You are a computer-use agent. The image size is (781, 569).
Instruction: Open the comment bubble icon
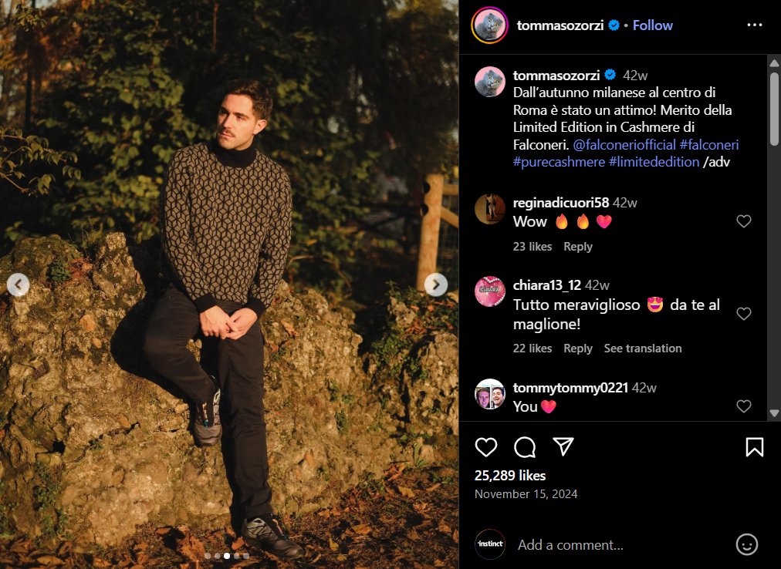(x=525, y=447)
